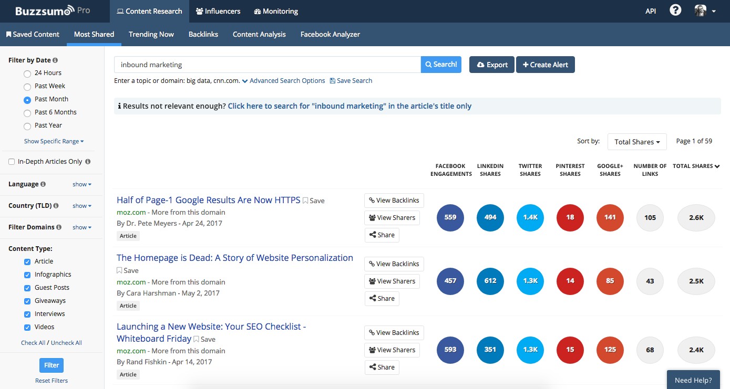This screenshot has height=389, width=730.
Task: Open the Influencers top menu
Action: click(x=218, y=11)
